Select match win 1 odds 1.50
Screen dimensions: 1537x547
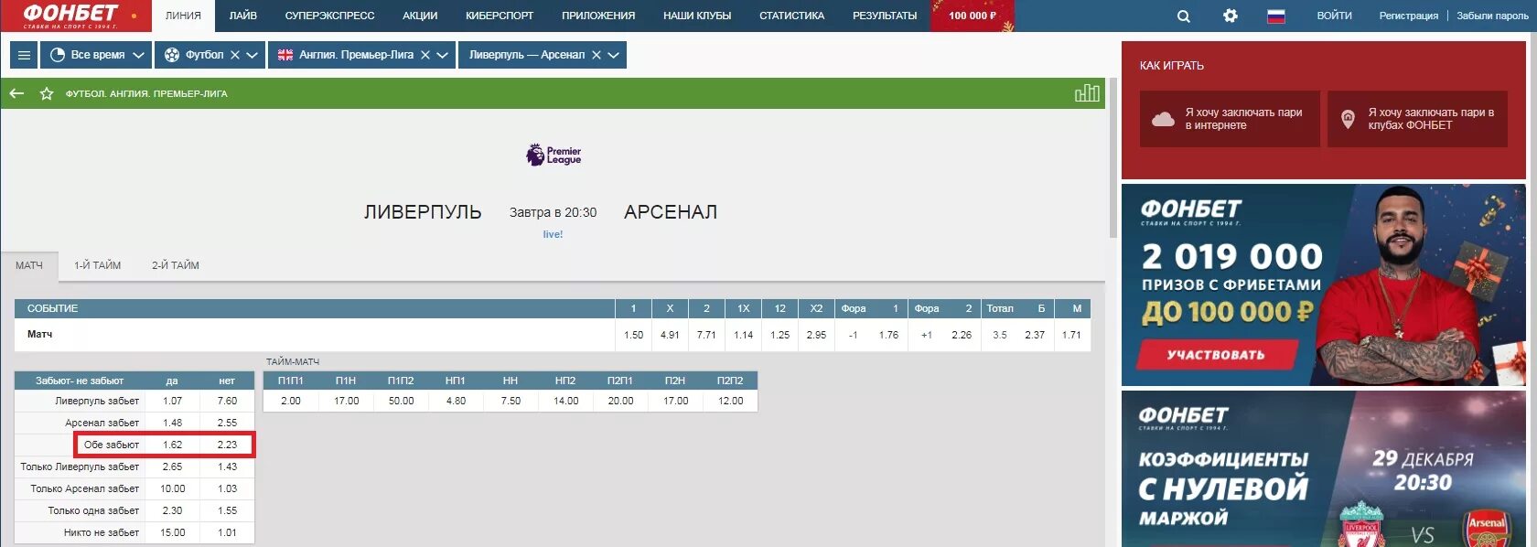(x=633, y=335)
